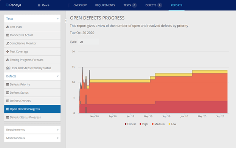Toggle the High series in chart legend
This screenshot has width=236, height=148.
(144, 124)
